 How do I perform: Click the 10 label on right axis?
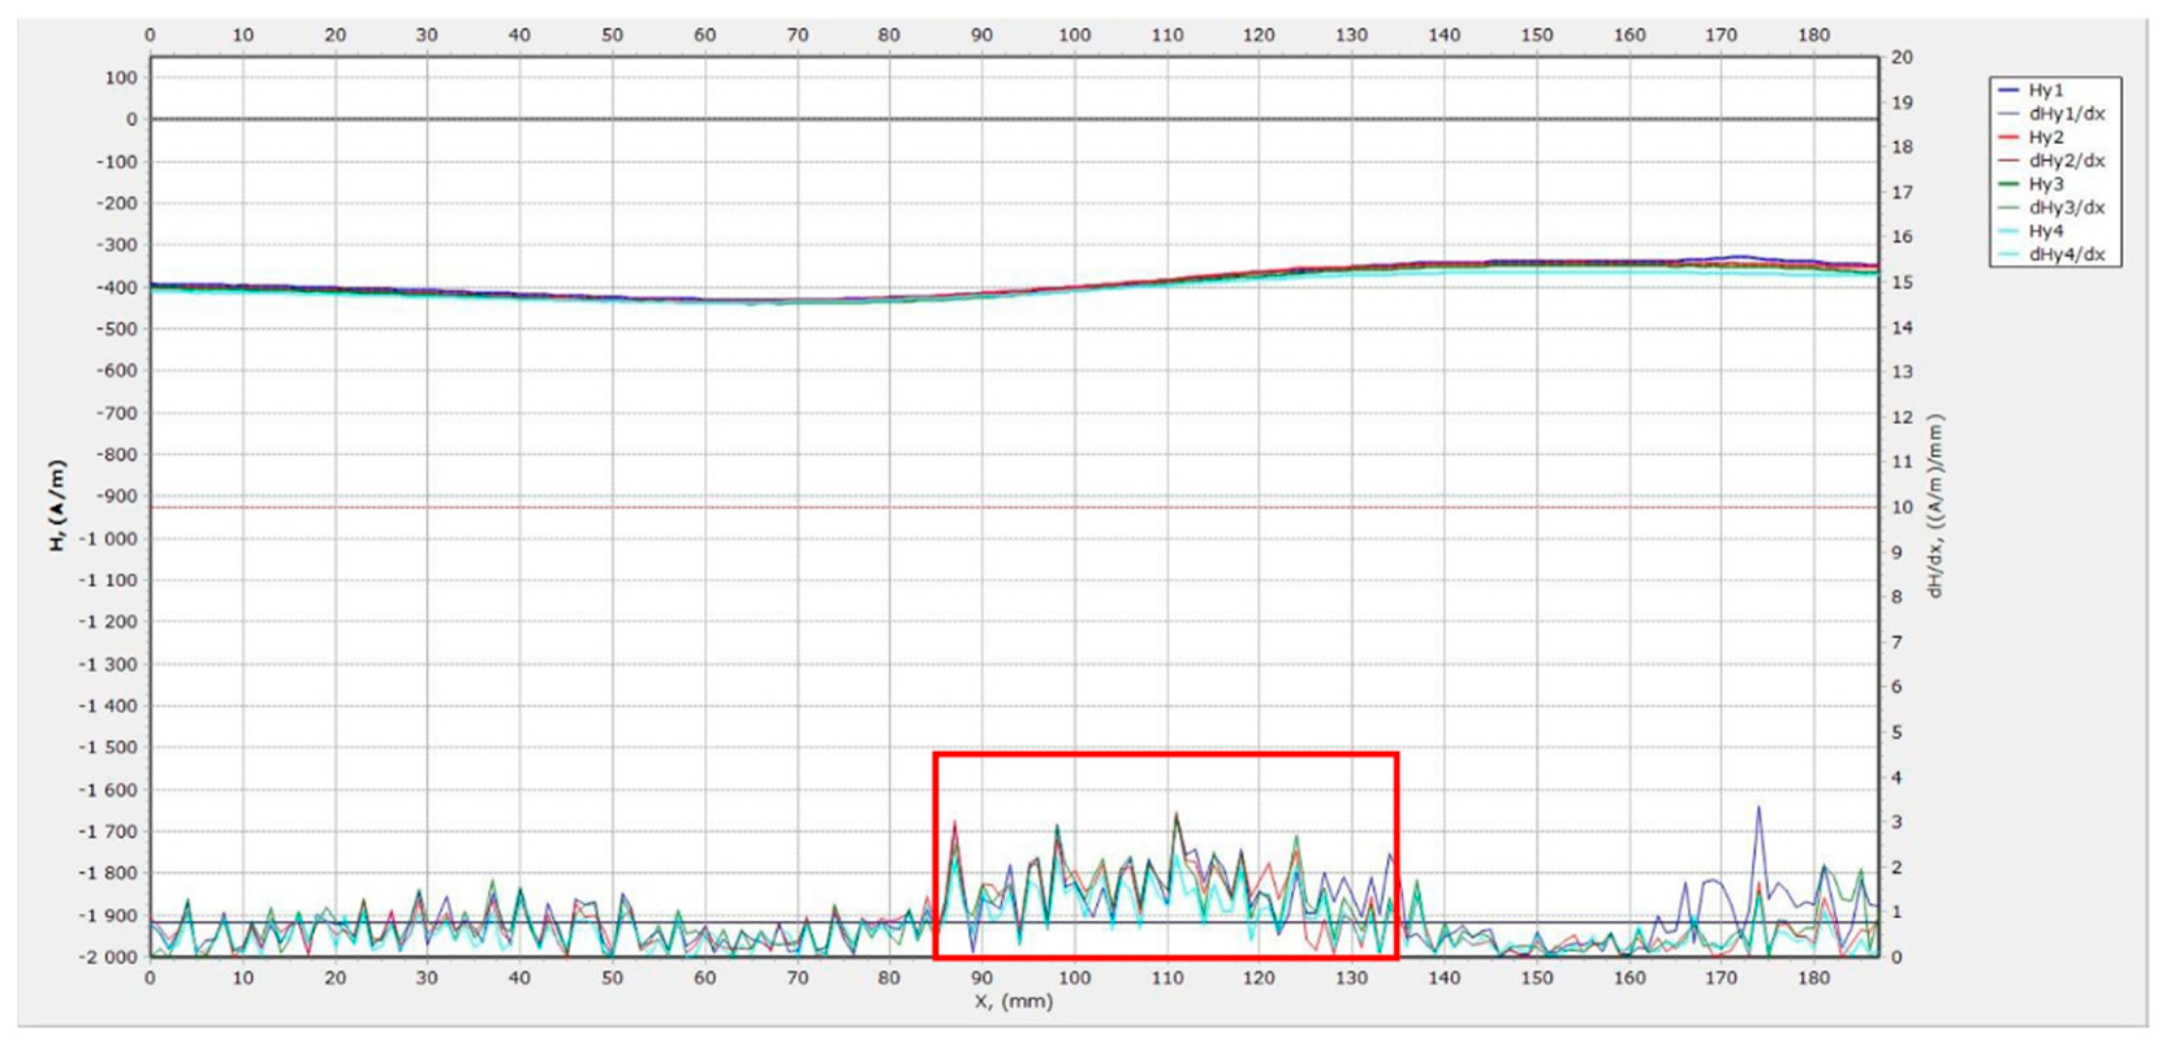coord(1902,507)
